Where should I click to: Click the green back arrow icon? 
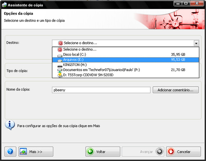pos(90,151)
